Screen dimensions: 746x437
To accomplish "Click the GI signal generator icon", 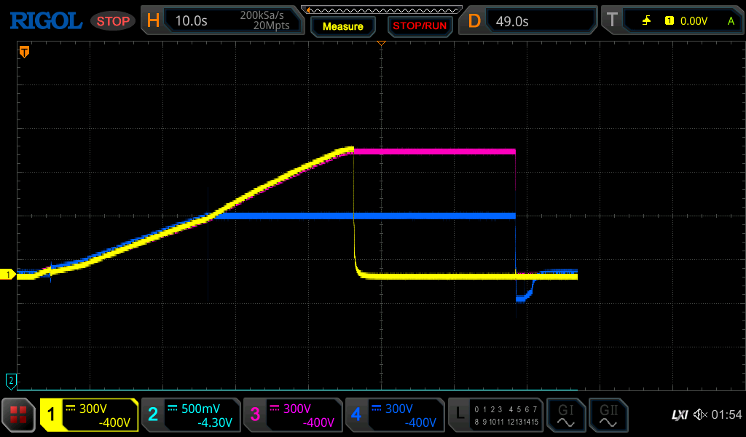I will pos(565,415).
